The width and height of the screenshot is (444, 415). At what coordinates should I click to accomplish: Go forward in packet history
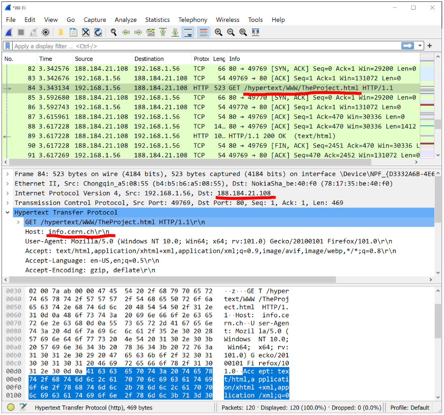(x=138, y=33)
